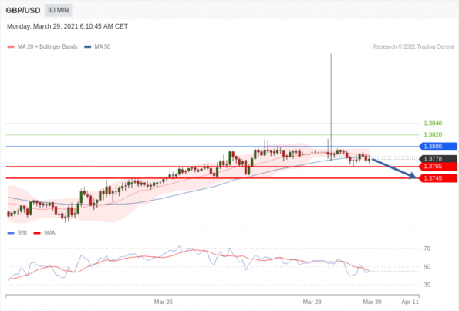The height and width of the screenshot is (311, 459).
Task: Click the 1.3840 green resistance label
Action: tap(433, 123)
